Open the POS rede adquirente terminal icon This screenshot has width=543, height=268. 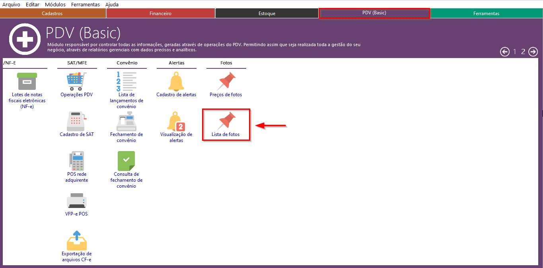77,161
